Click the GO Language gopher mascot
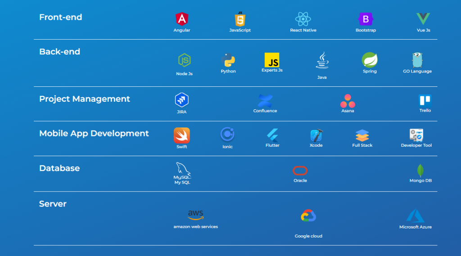Screen dimensions: 461x256 (x=417, y=60)
